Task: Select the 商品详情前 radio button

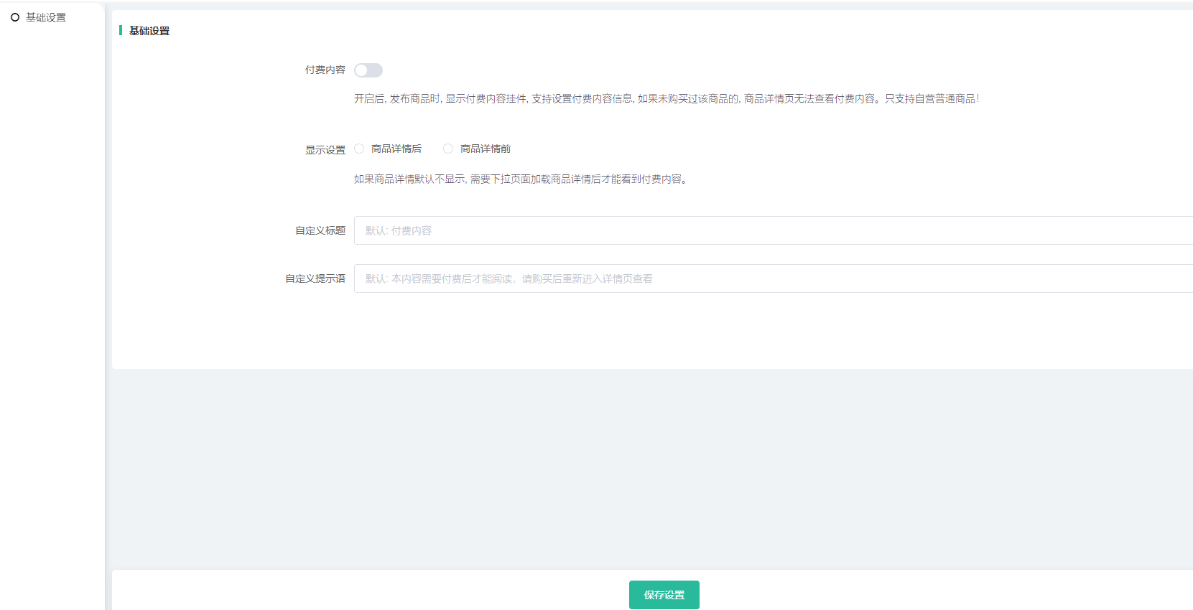Action: (448, 149)
